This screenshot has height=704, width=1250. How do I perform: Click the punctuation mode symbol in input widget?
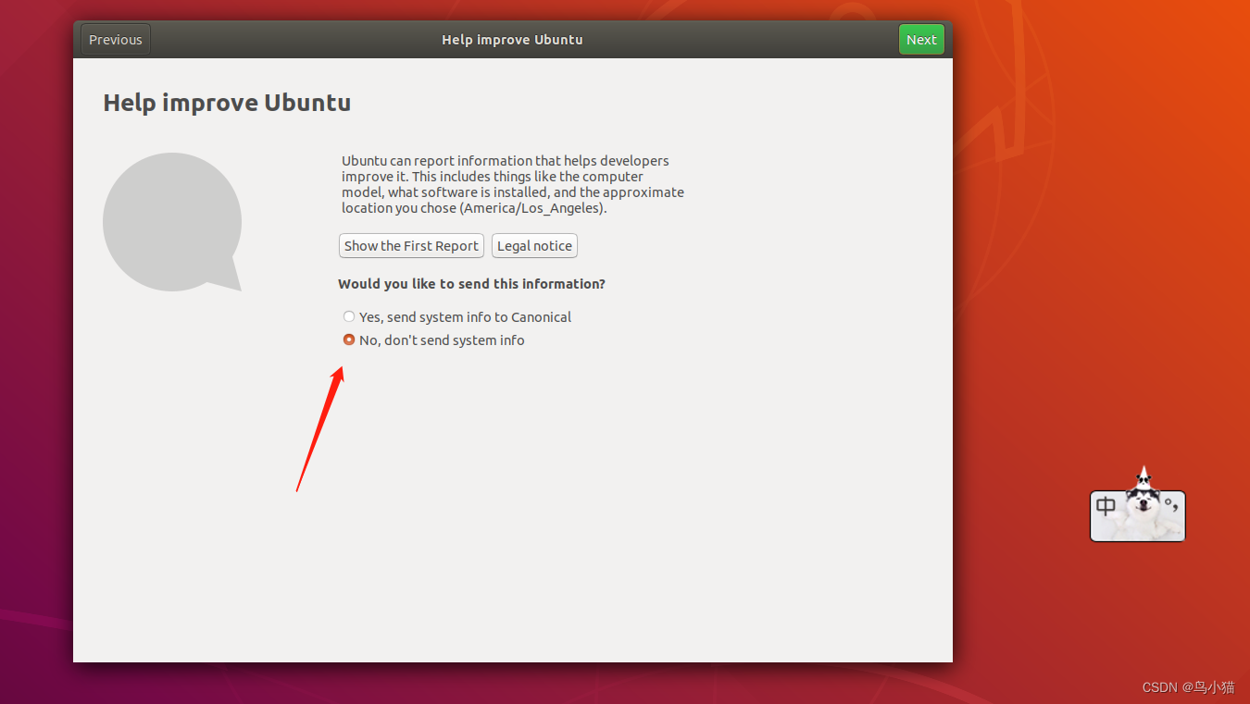point(1172,504)
